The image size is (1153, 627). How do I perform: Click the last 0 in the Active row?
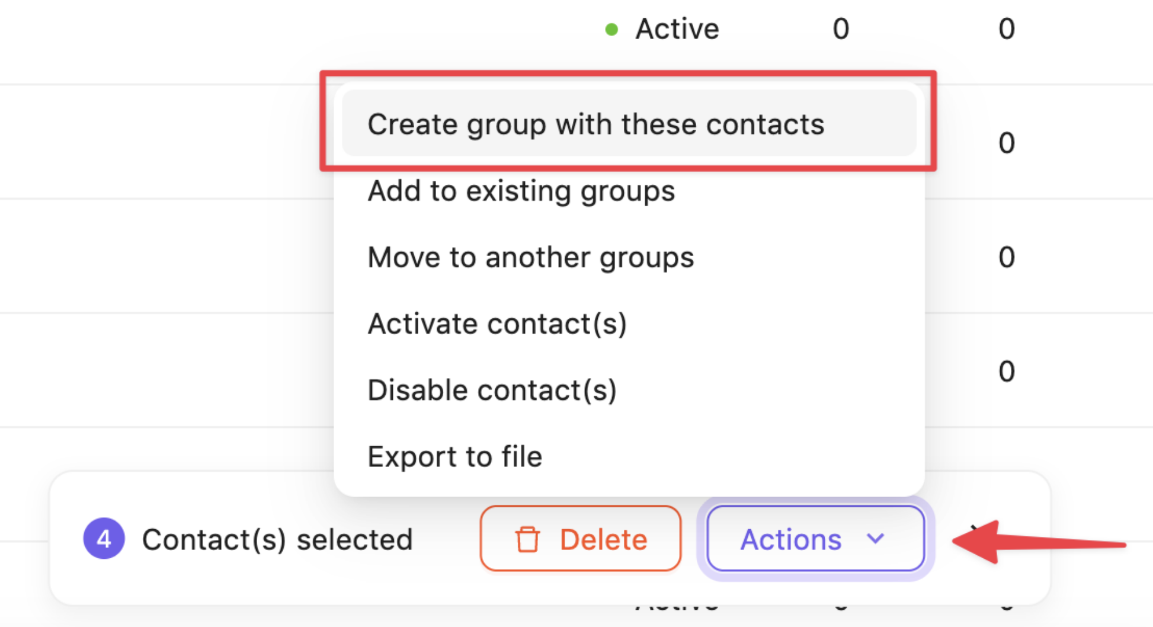(x=1006, y=29)
